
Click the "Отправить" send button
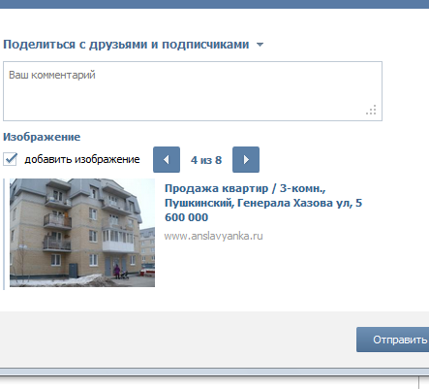pos(392,340)
